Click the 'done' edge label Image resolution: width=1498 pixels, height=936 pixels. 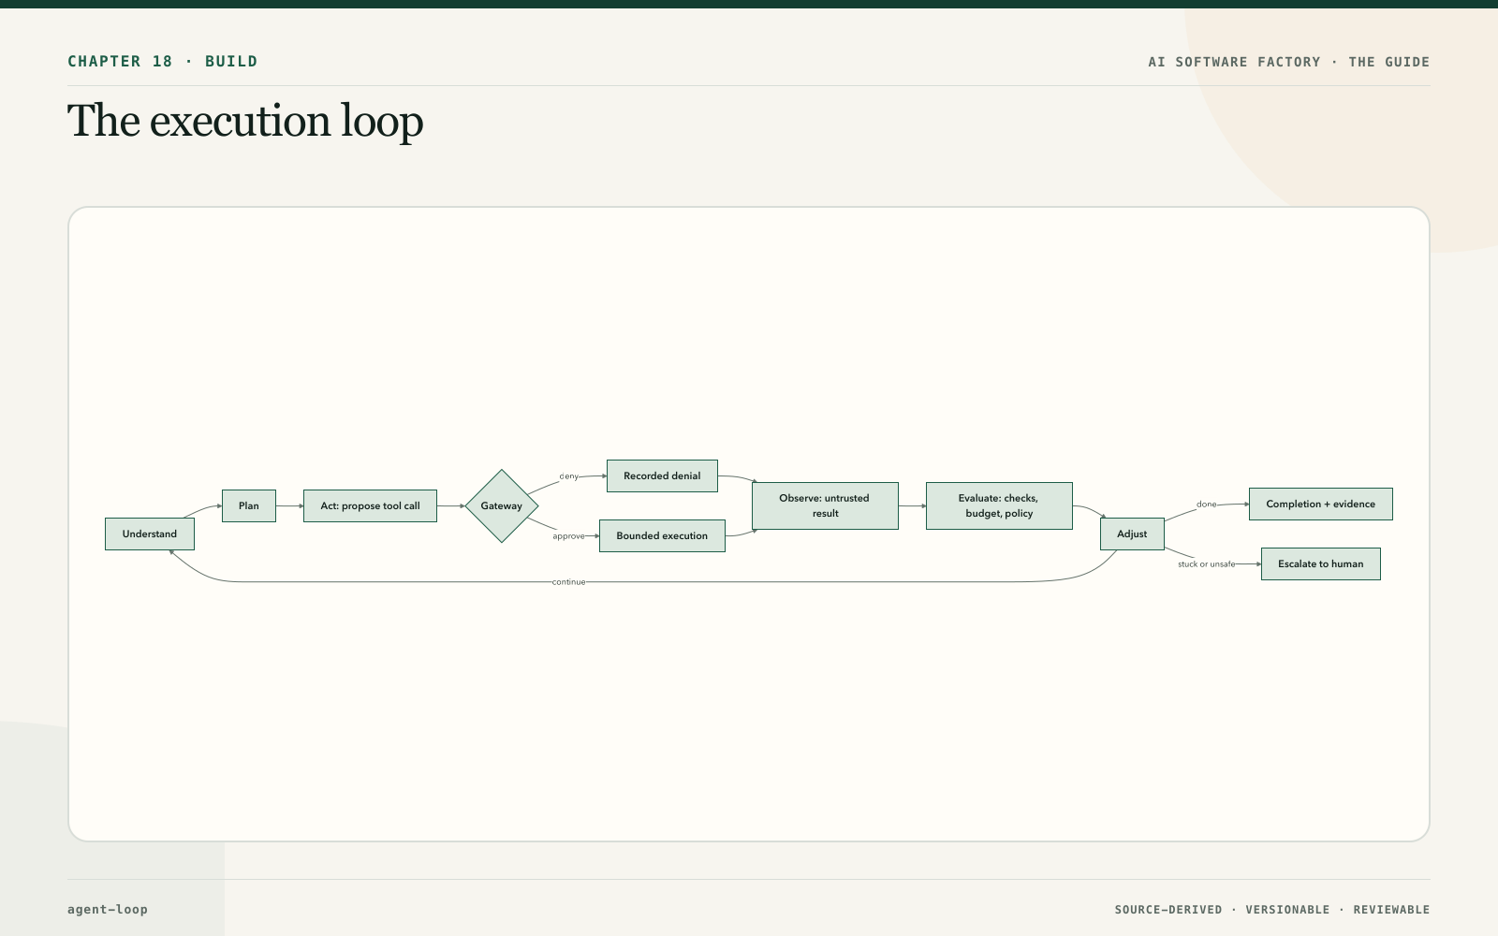coord(1206,505)
